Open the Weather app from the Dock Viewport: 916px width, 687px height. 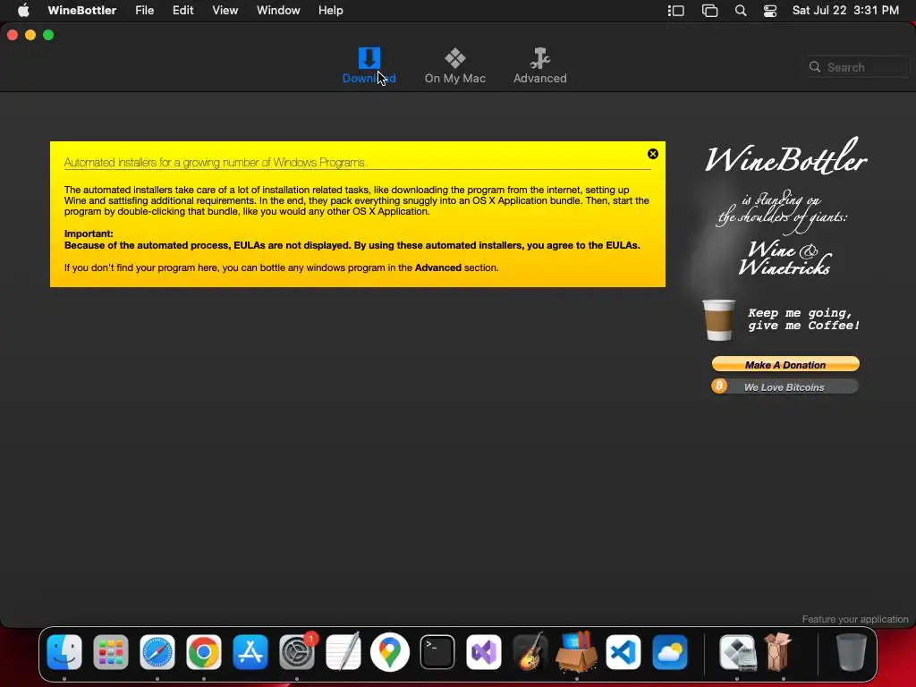(670, 652)
